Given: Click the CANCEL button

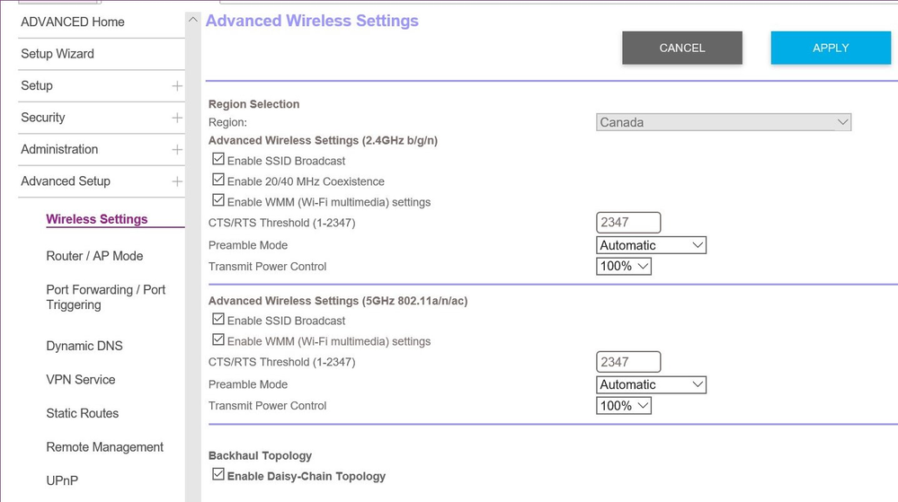Looking at the screenshot, I should coord(682,48).
